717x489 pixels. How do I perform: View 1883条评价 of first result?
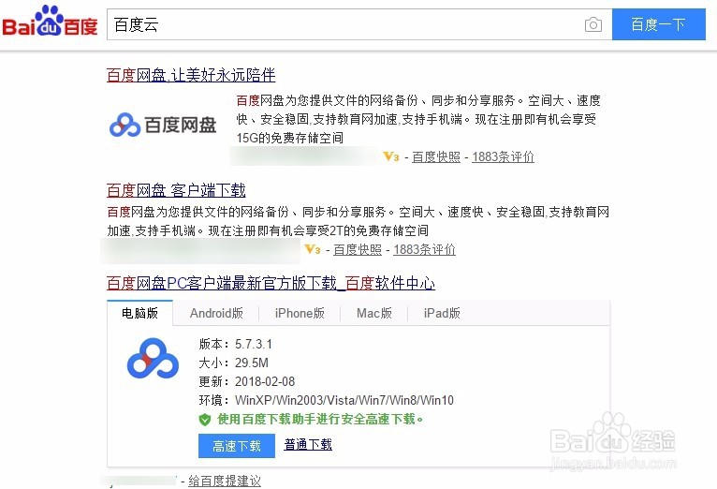coord(503,156)
